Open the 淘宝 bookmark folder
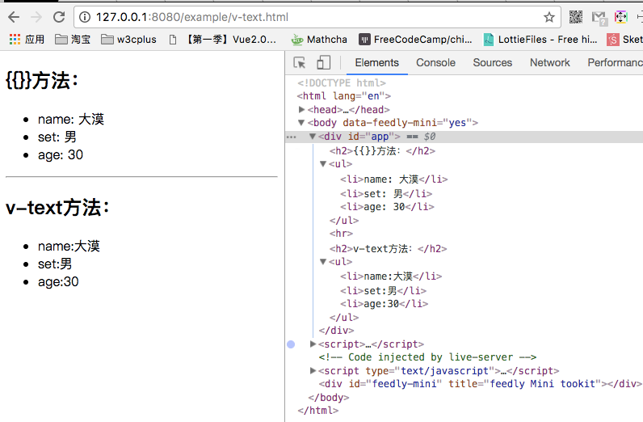Image resolution: width=643 pixels, height=422 pixels. tap(73, 40)
